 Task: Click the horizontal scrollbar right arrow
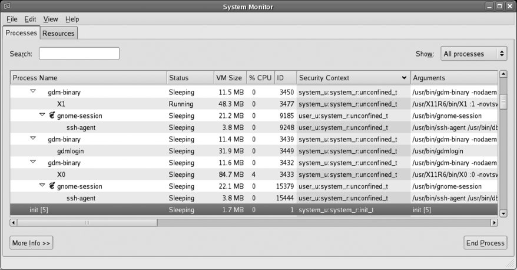coord(494,223)
